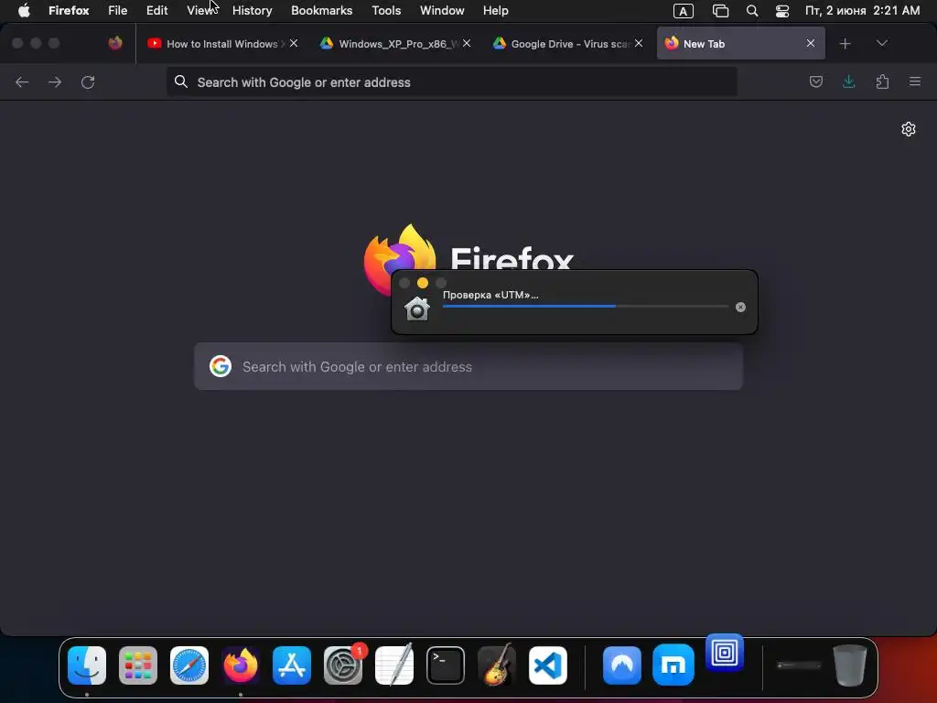Viewport: 937px width, 703px height.
Task: Open NordVPN from the Dock
Action: pyautogui.click(x=622, y=665)
